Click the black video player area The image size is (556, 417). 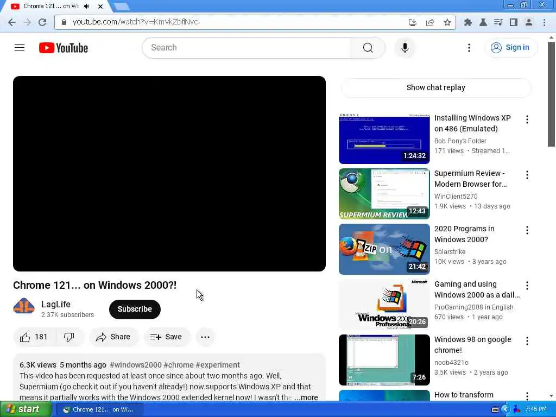(169, 174)
